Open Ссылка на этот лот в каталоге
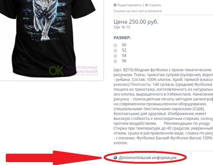 pos(137,11)
